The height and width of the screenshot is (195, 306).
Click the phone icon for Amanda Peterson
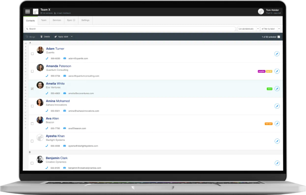click(47, 76)
